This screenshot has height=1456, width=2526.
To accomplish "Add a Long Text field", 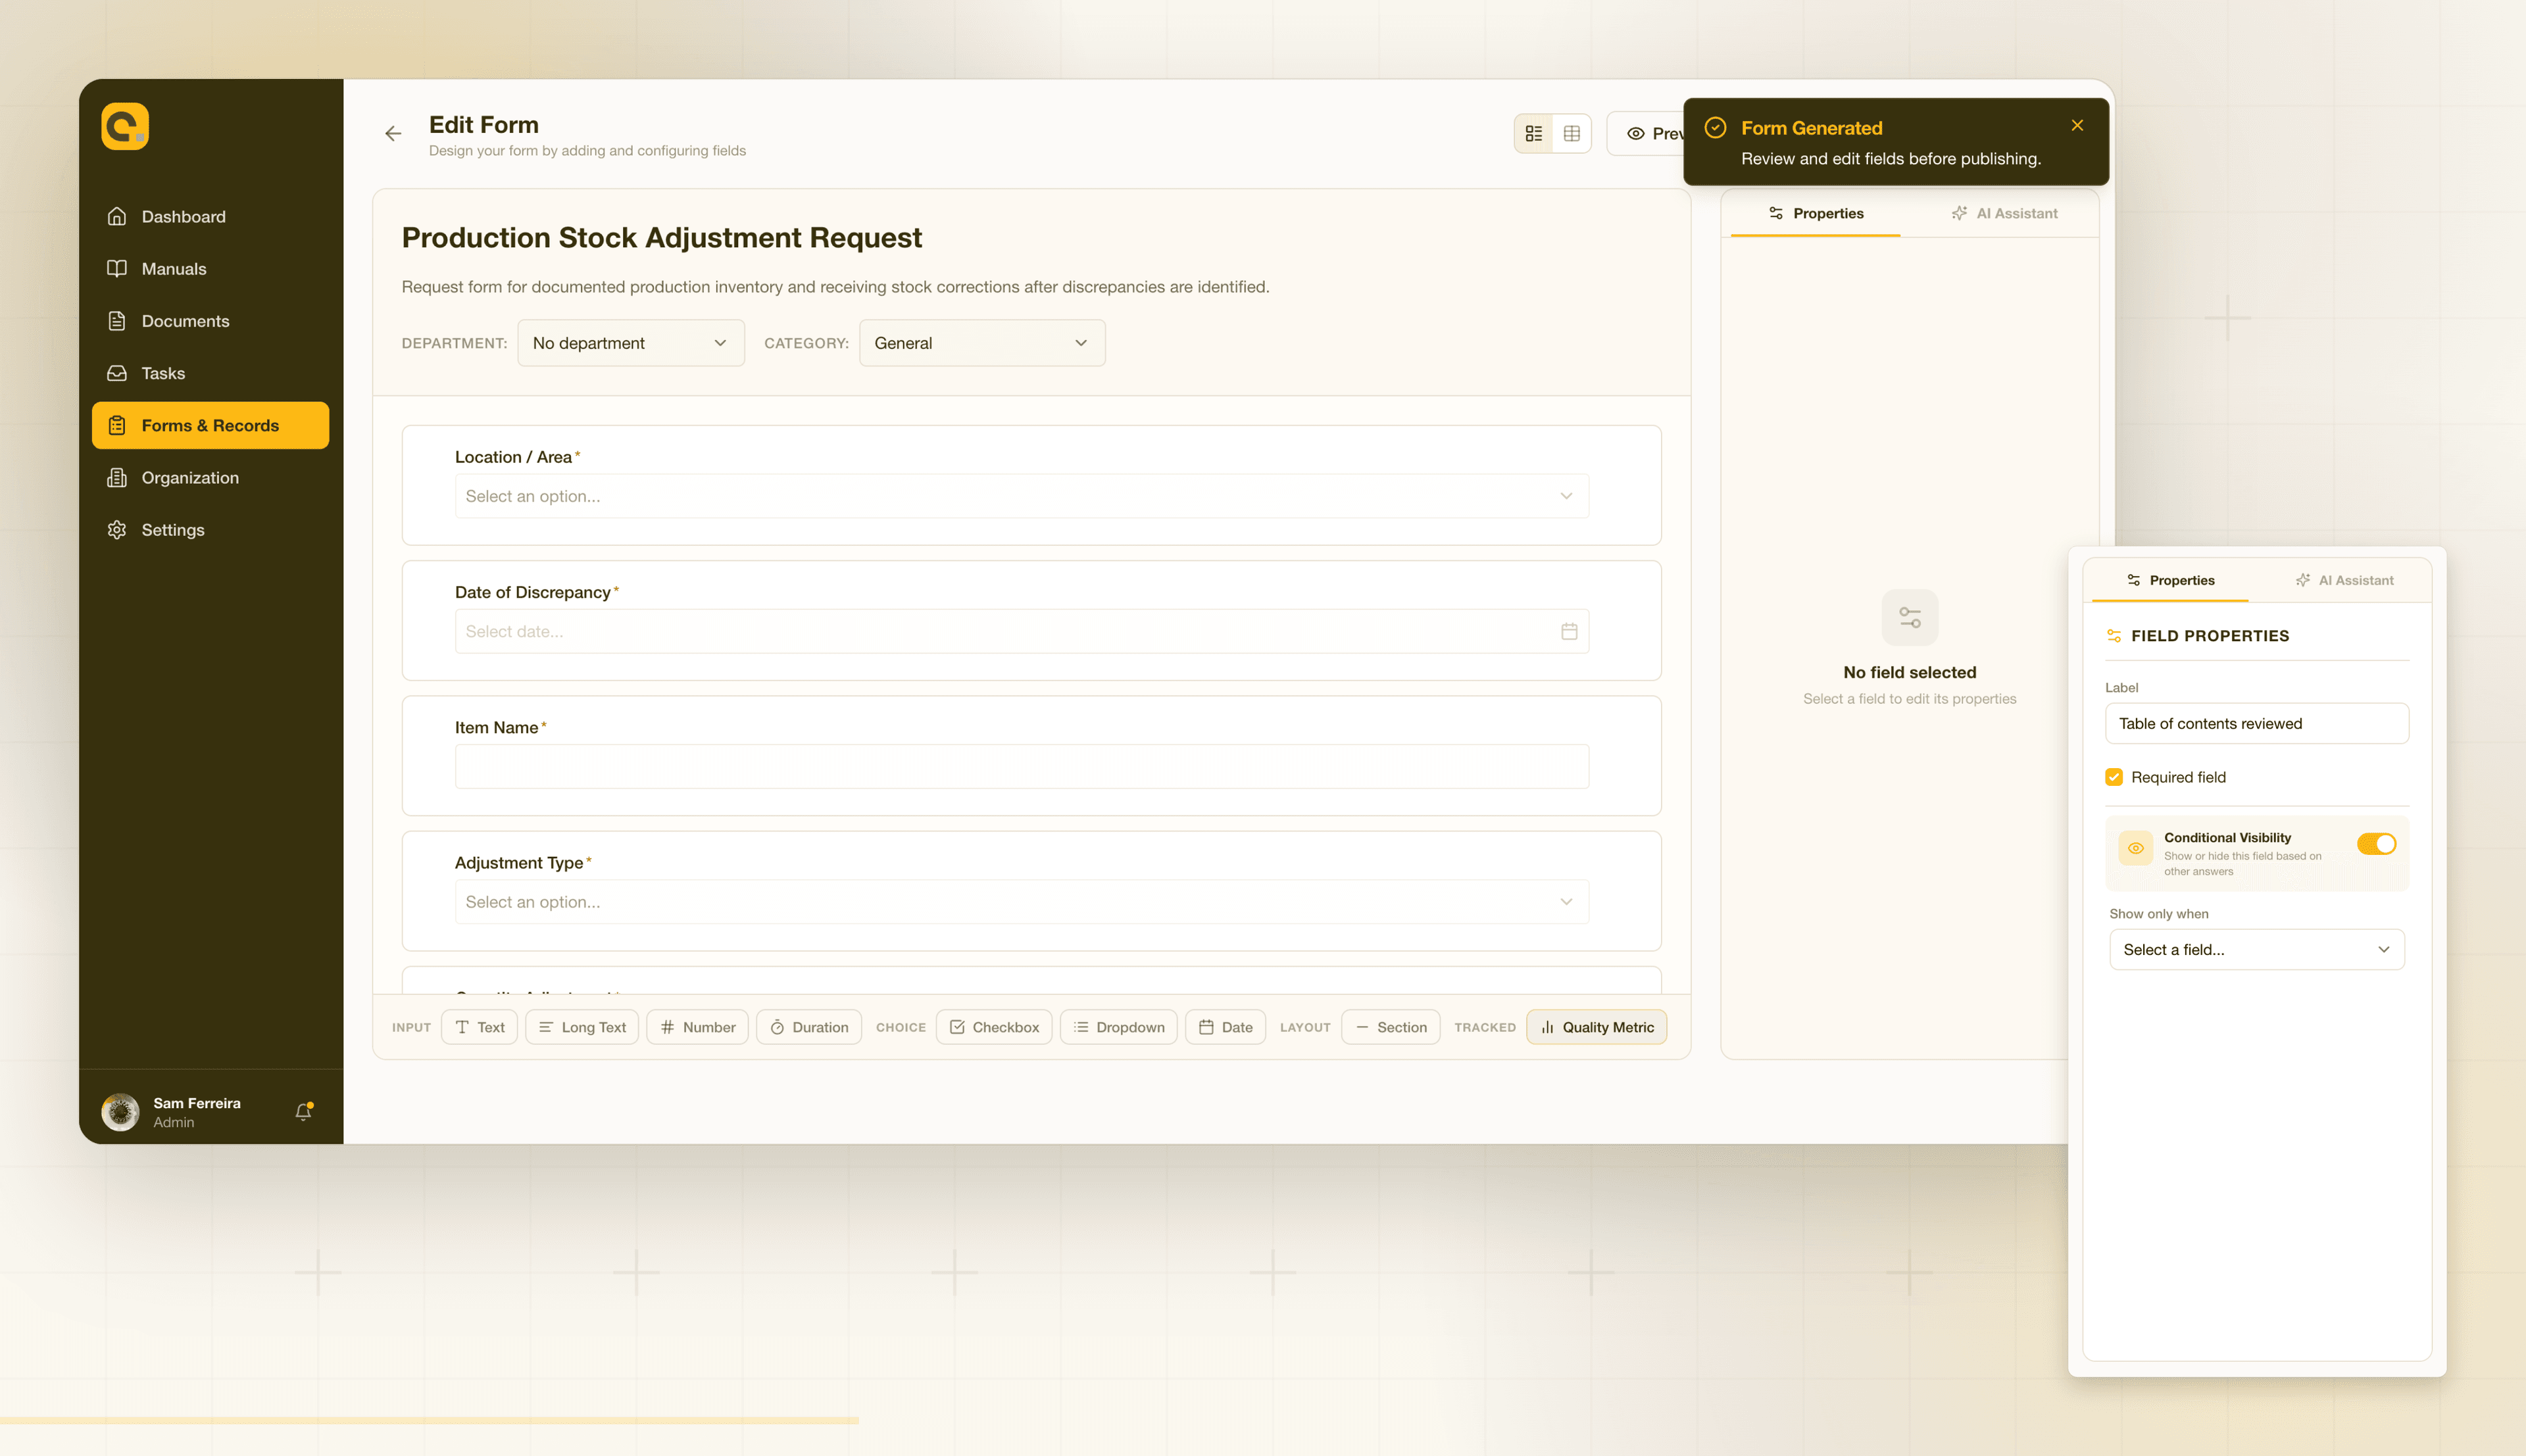I will [x=582, y=1027].
